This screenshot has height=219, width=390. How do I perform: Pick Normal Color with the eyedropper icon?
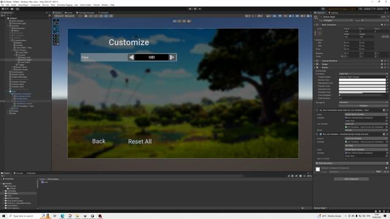tap(388, 80)
